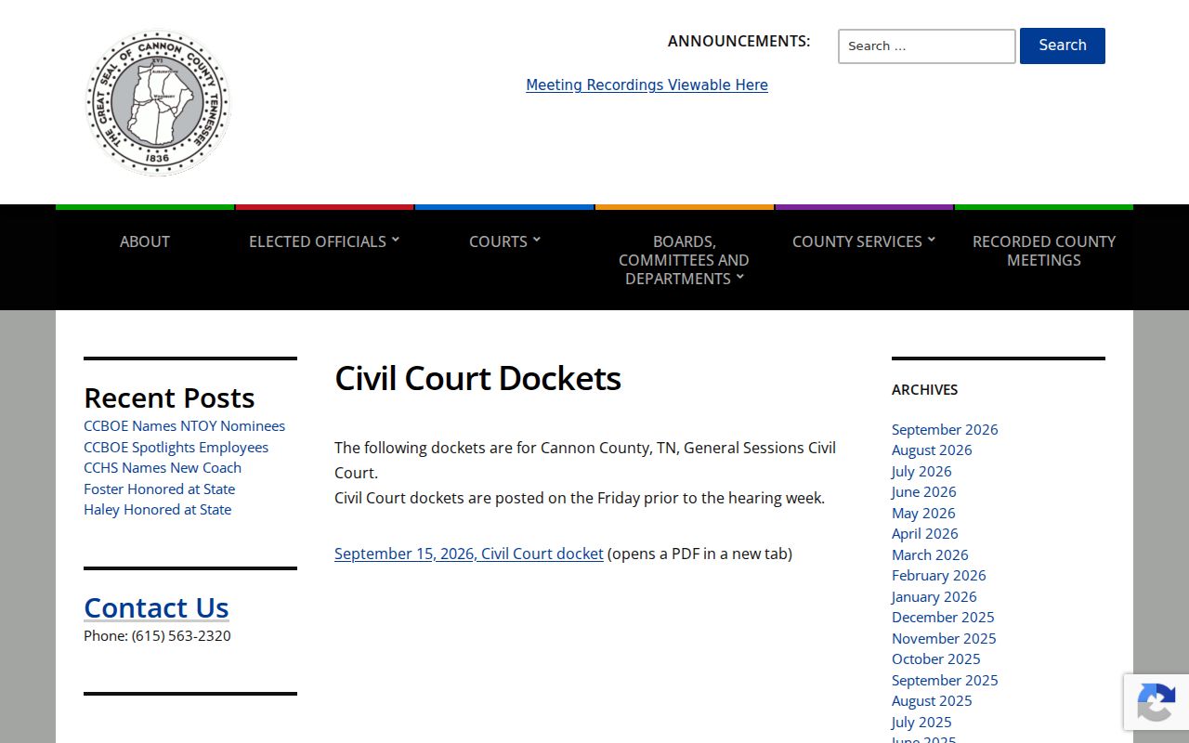This screenshot has width=1189, height=743.
Task: Click the Cannon County seal logo
Action: [158, 102]
